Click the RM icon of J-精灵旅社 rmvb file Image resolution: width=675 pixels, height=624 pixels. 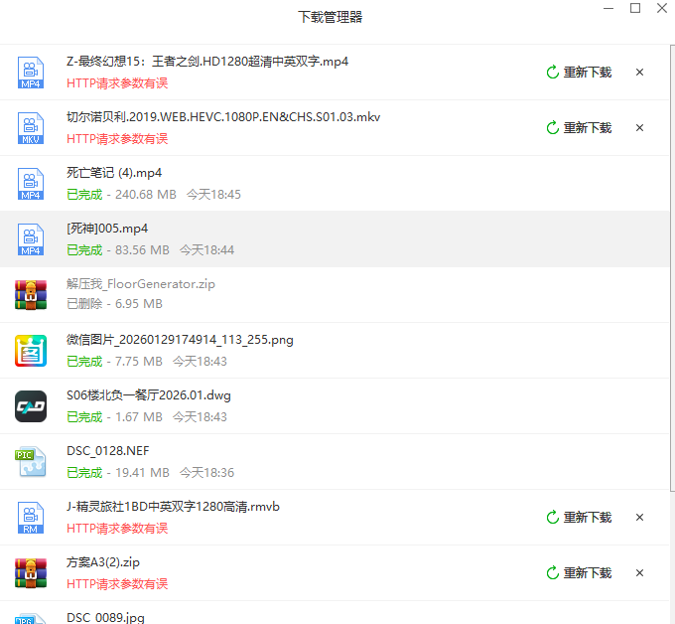[x=31, y=517]
